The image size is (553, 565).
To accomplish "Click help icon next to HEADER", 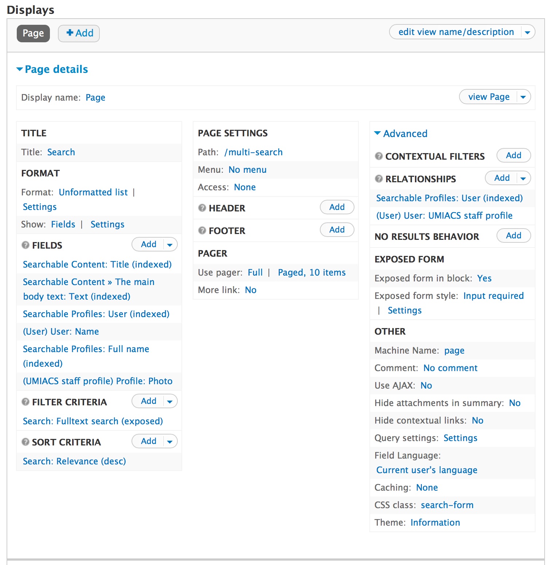I will pos(202,208).
